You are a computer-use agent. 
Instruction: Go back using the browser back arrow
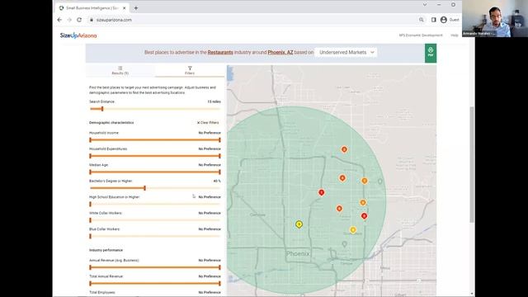[x=59, y=20]
